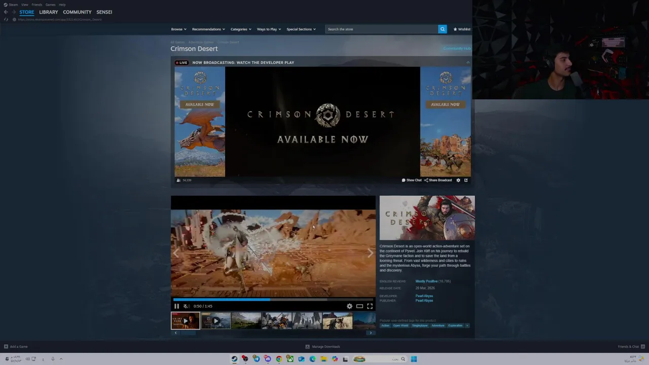
Task: Open the Wishlist link
Action: 462,29
